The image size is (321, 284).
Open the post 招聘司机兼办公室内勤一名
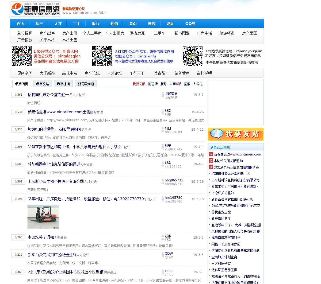50,95
